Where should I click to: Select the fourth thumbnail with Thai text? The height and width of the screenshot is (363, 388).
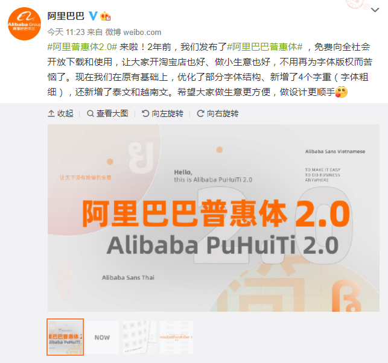tap(176, 337)
